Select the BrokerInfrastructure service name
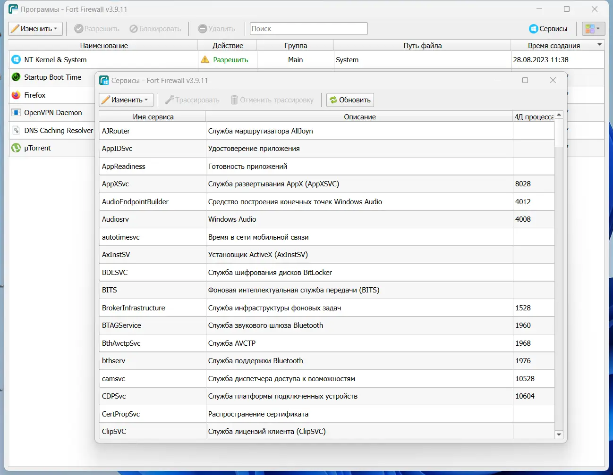Viewport: 613px width, 475px height. click(134, 308)
